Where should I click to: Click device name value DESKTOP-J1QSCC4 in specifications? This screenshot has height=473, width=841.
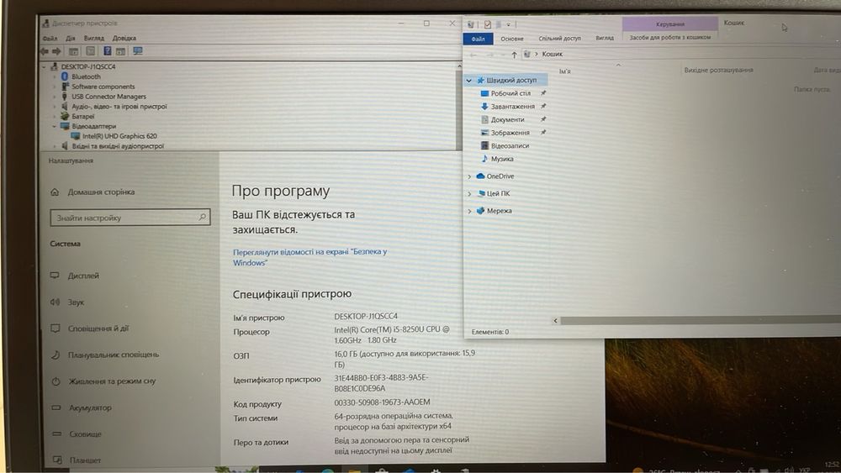point(366,317)
